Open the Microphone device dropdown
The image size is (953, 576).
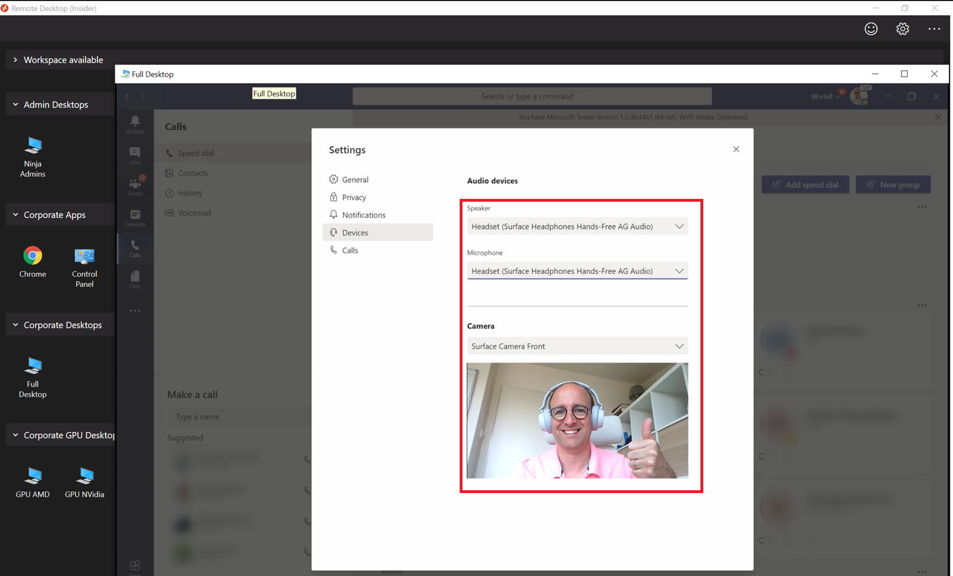pyautogui.click(x=577, y=271)
